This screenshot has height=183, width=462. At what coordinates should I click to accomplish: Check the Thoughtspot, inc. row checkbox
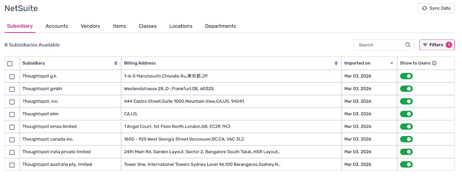[12, 102]
